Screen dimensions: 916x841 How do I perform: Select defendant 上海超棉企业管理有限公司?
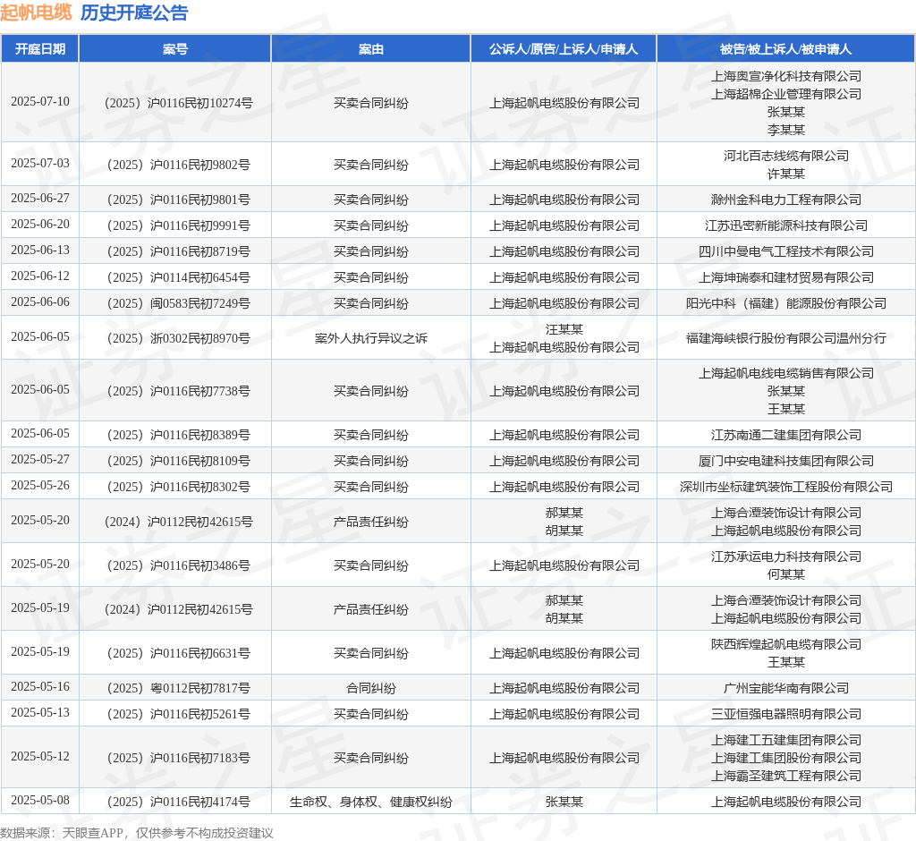785,94
